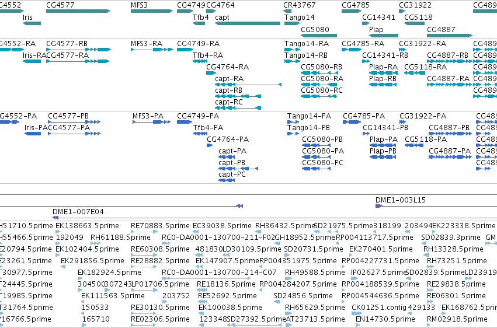Click the CG4785 gene label
This screenshot has height=328, width=497.
coord(356,5)
